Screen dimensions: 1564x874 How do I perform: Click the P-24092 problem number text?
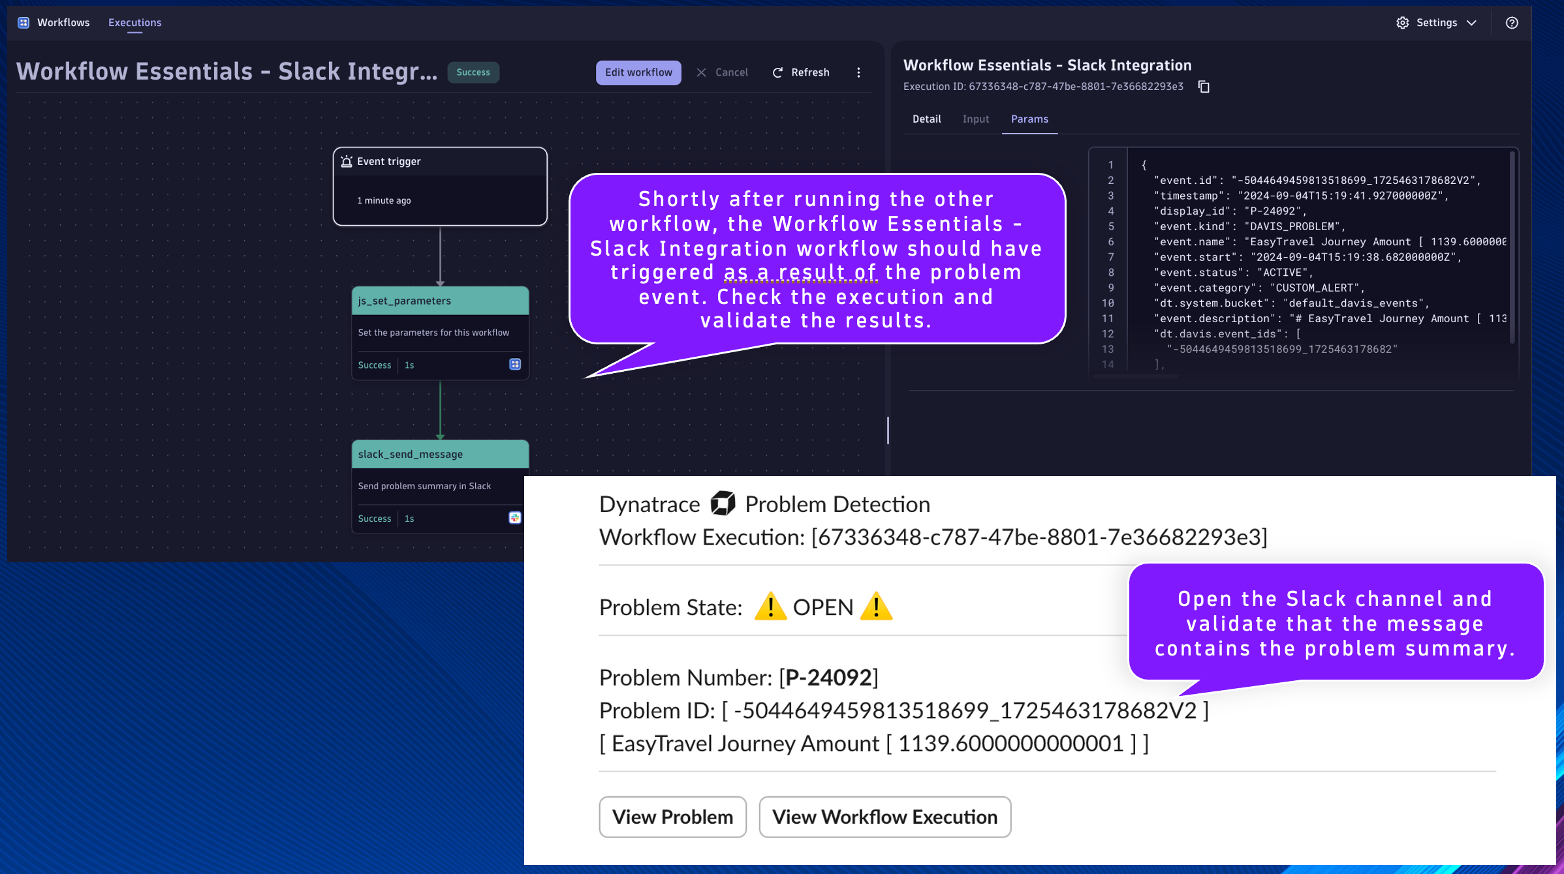point(828,678)
